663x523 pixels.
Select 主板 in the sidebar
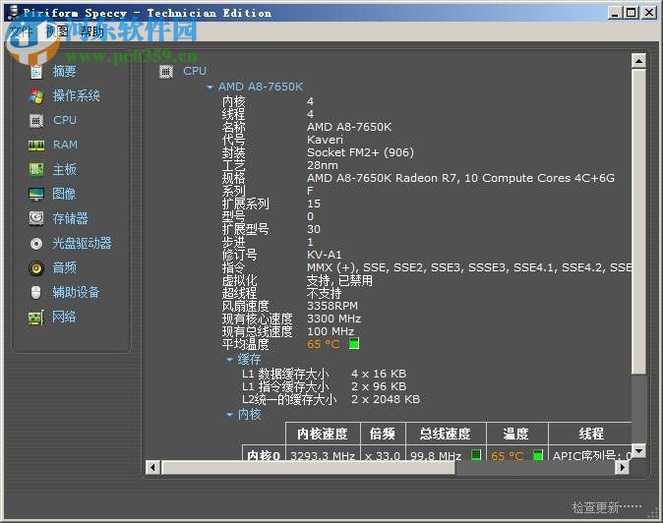(x=64, y=169)
